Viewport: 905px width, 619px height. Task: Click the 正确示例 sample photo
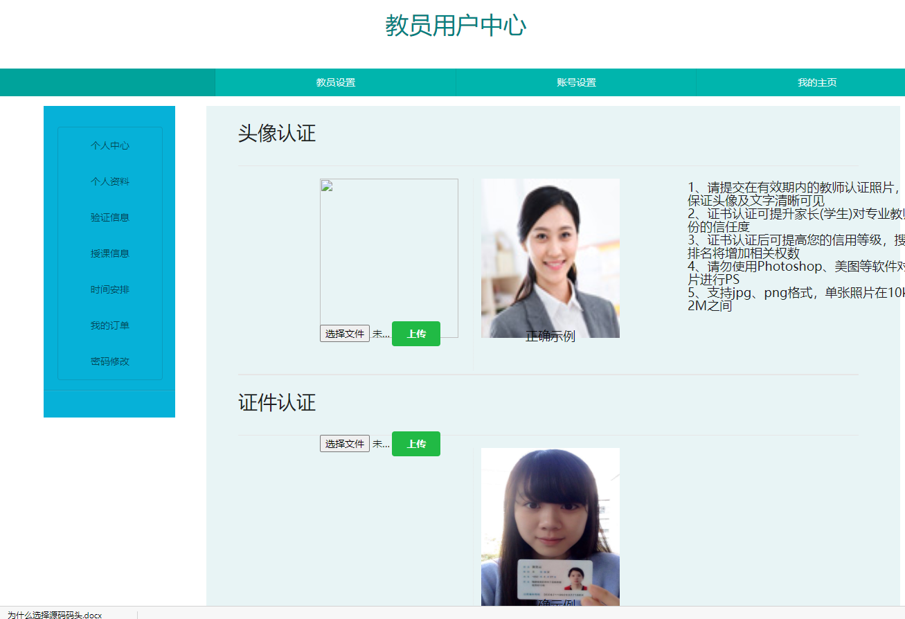[550, 258]
